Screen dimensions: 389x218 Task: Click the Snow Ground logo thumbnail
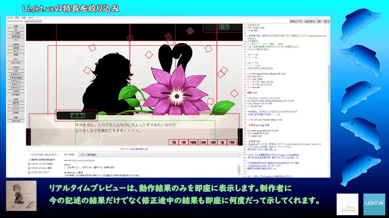[347, 204]
